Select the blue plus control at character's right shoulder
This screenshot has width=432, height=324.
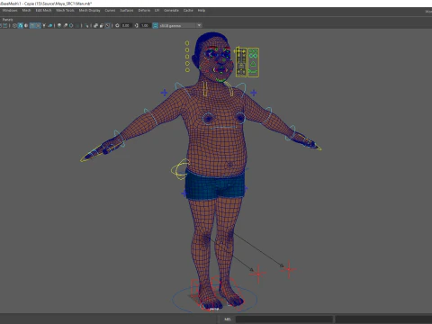(x=164, y=93)
